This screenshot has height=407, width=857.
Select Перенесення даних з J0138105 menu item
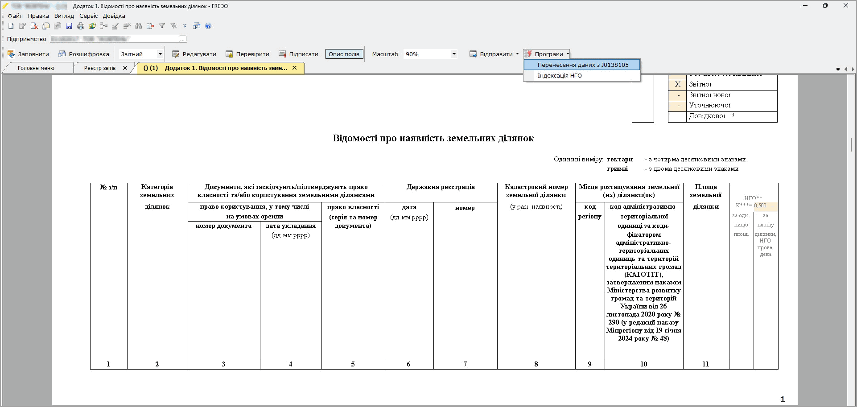click(582, 65)
